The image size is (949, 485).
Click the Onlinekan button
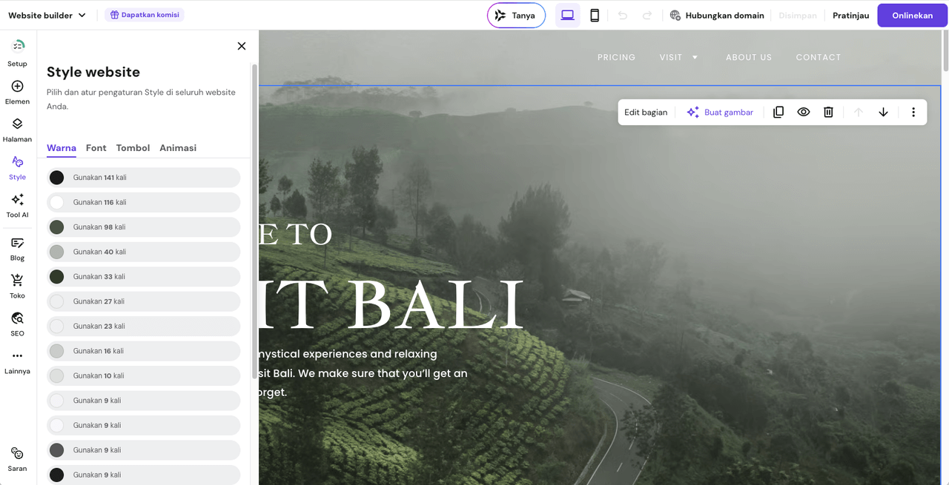[911, 15]
